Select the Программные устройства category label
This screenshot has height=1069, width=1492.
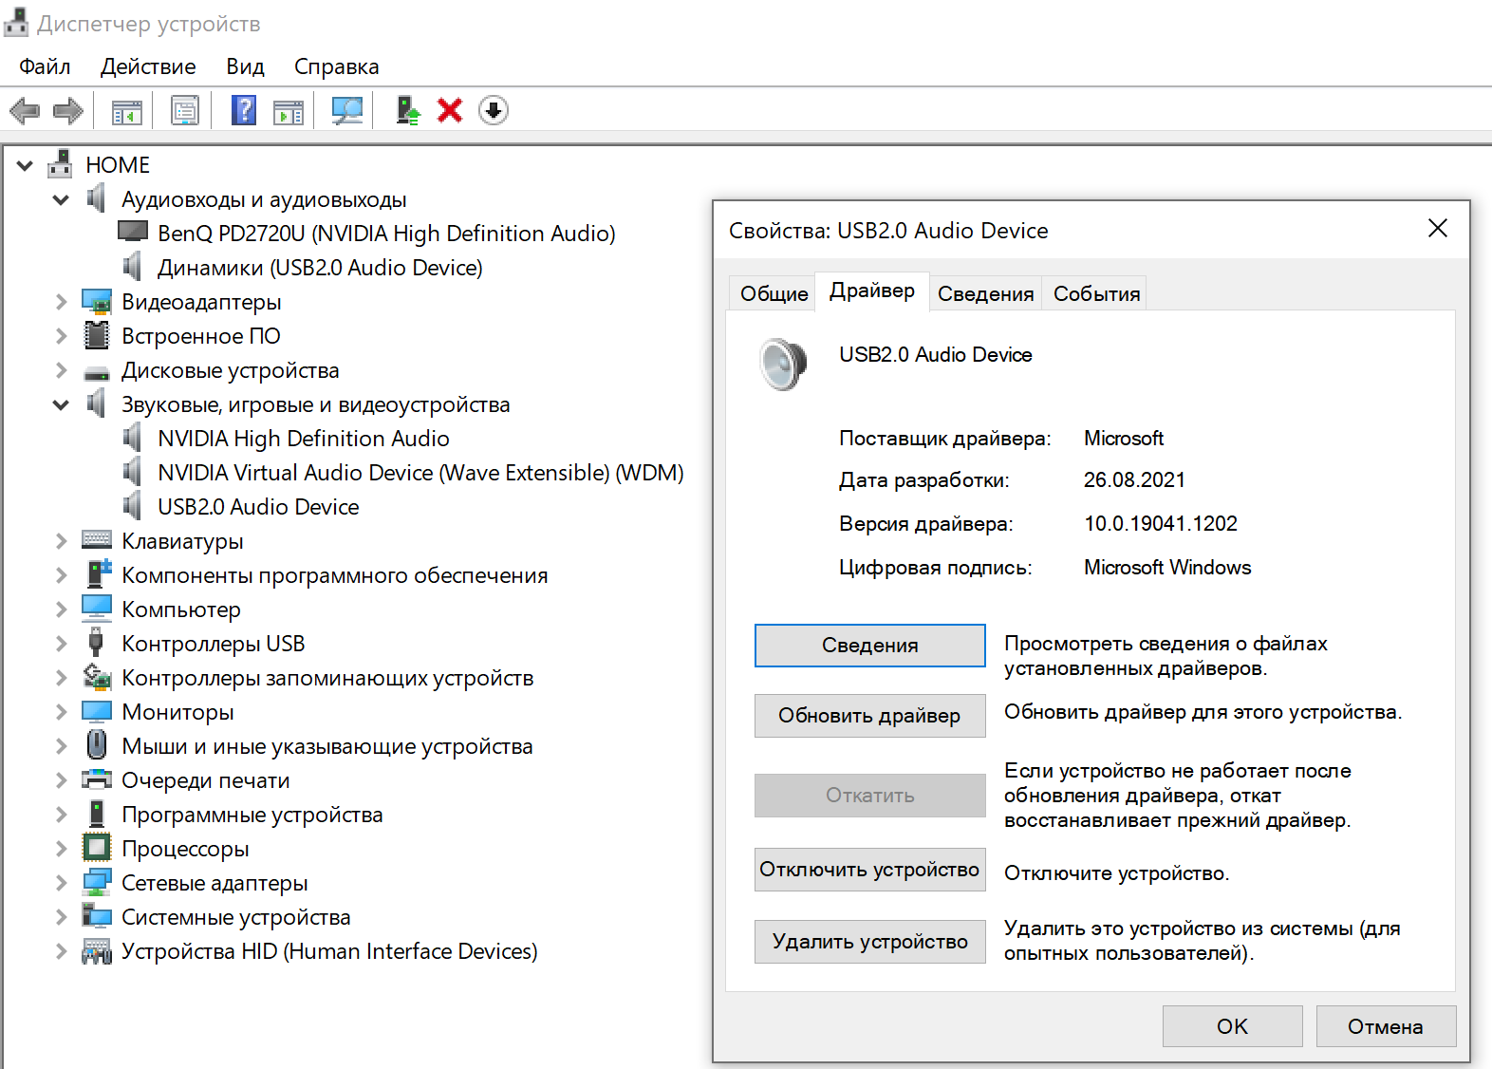tap(252, 815)
